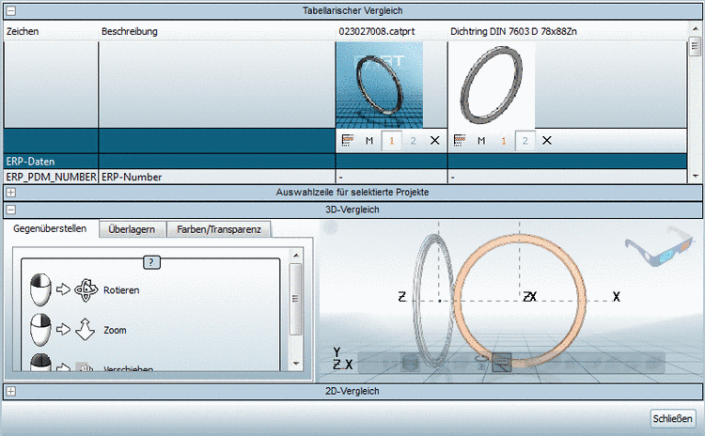Select the ERP_PDM_NUMBER cell
The height and width of the screenshot is (436, 705).
(52, 177)
